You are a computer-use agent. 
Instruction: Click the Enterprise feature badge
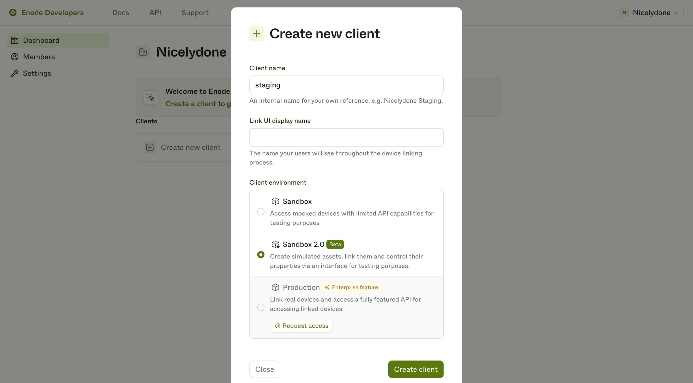point(351,287)
